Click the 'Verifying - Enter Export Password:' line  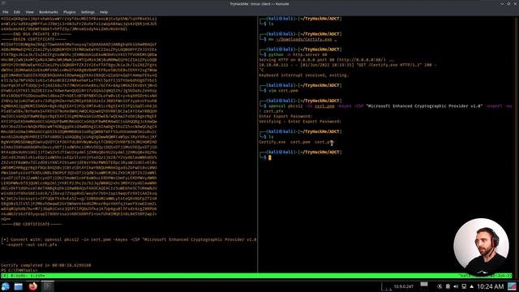point(300,122)
